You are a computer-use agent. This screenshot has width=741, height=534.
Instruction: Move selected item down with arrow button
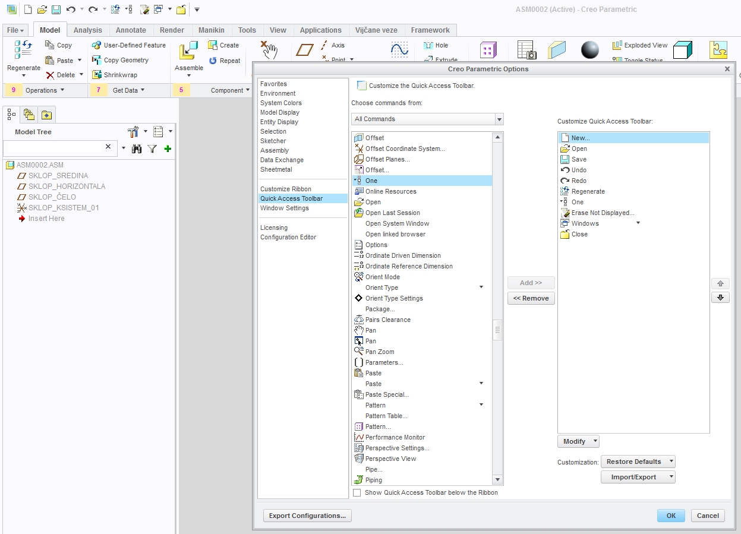coord(720,297)
